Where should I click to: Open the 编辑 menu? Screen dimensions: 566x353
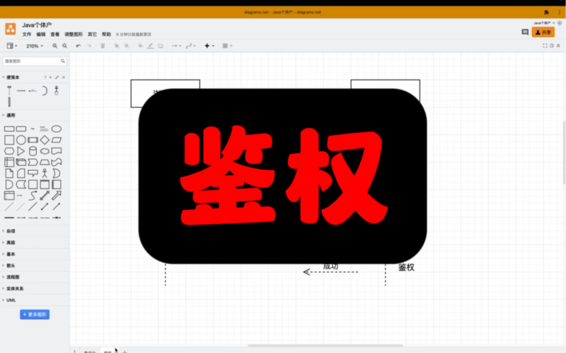pyautogui.click(x=41, y=34)
